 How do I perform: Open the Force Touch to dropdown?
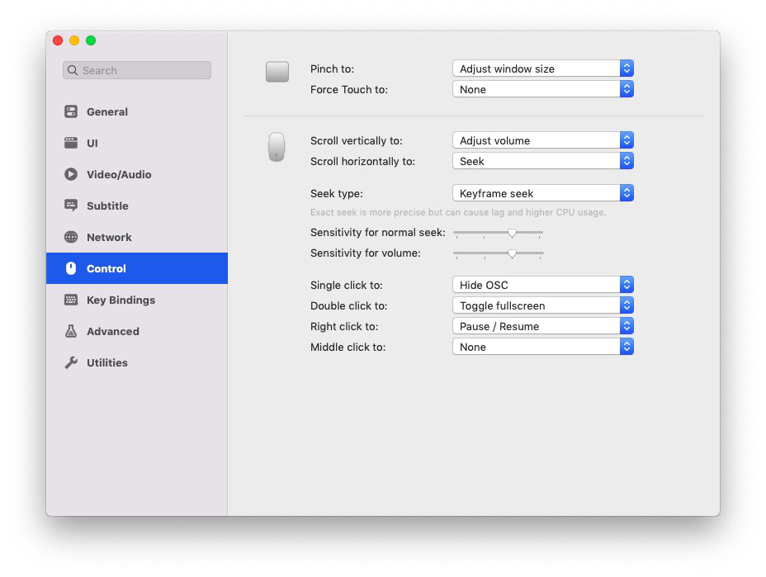[x=543, y=89]
